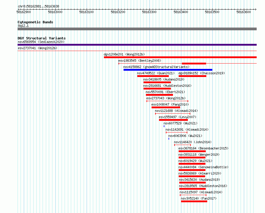The height and width of the screenshot is (213, 265).
Task: Click the thin esv2737043 variant line
Action: [167, 101]
